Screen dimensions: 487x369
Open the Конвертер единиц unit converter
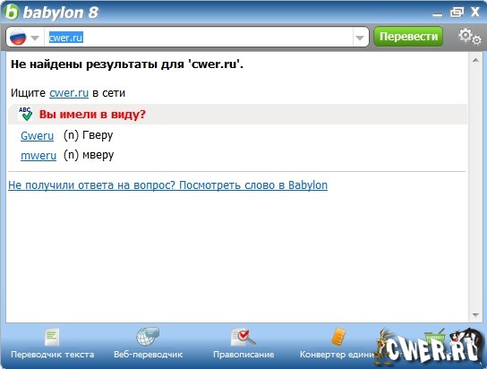(x=337, y=344)
